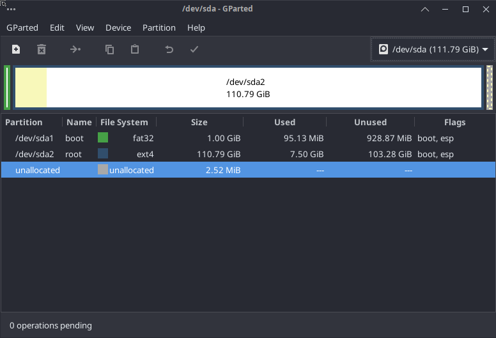Open the Device menu
Viewport: 496px width, 338px height.
point(118,27)
